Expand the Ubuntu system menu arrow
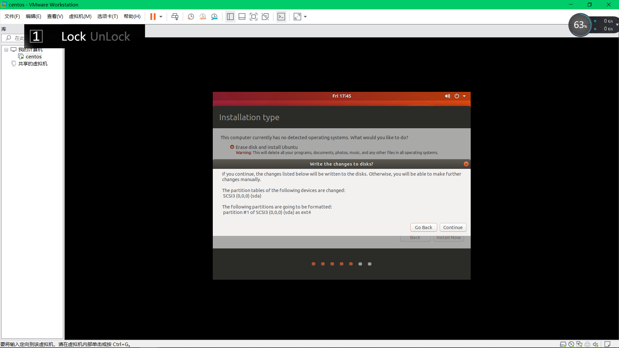619x348 pixels. (x=464, y=96)
